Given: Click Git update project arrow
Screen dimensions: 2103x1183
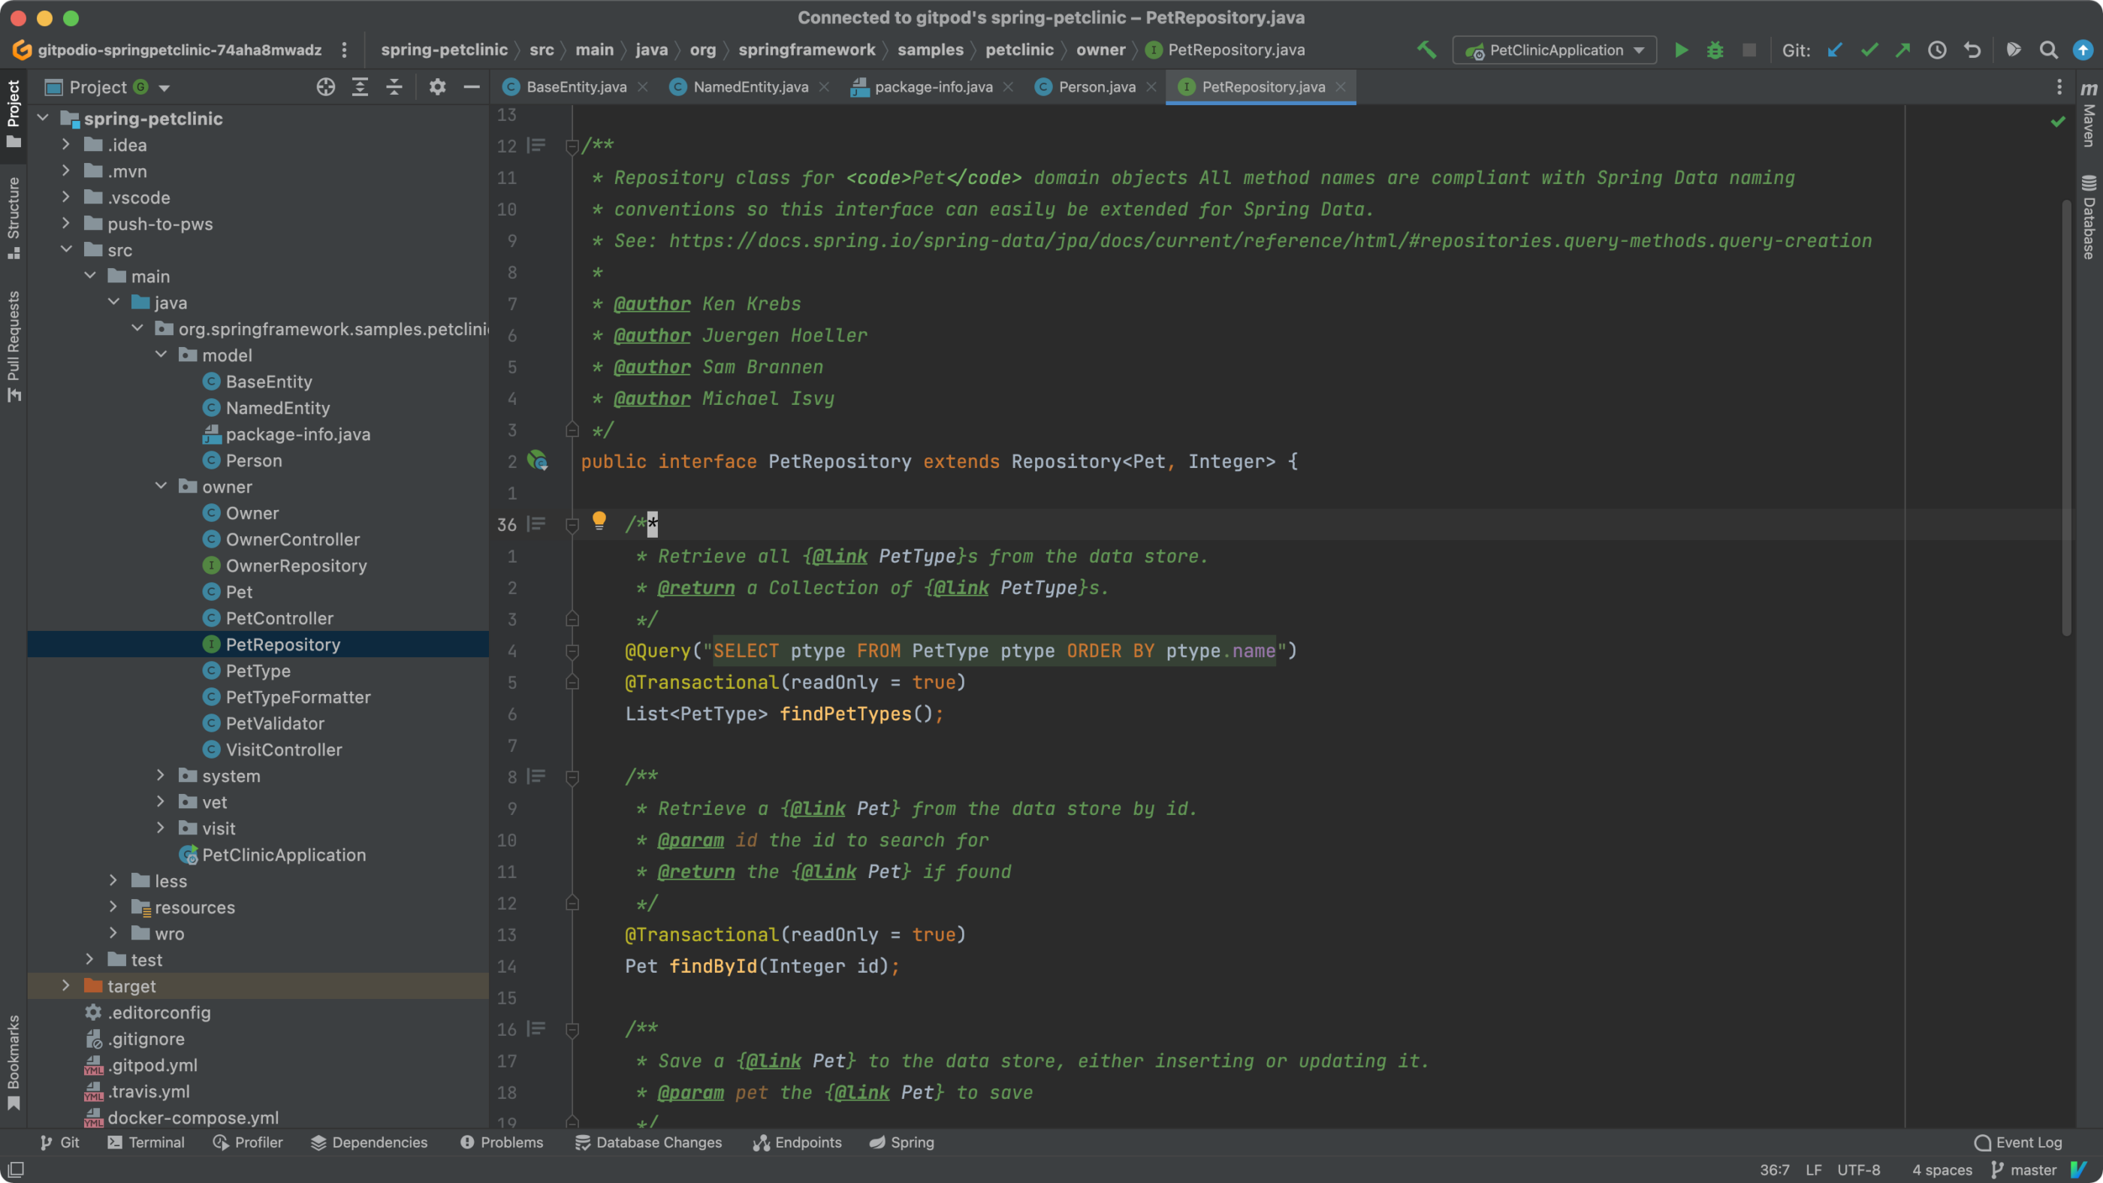Looking at the screenshot, I should point(1834,50).
